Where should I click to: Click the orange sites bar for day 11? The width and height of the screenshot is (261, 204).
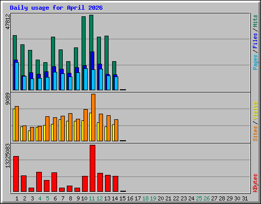[x=93, y=117]
